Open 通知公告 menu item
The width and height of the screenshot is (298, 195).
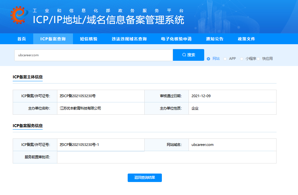(215, 39)
